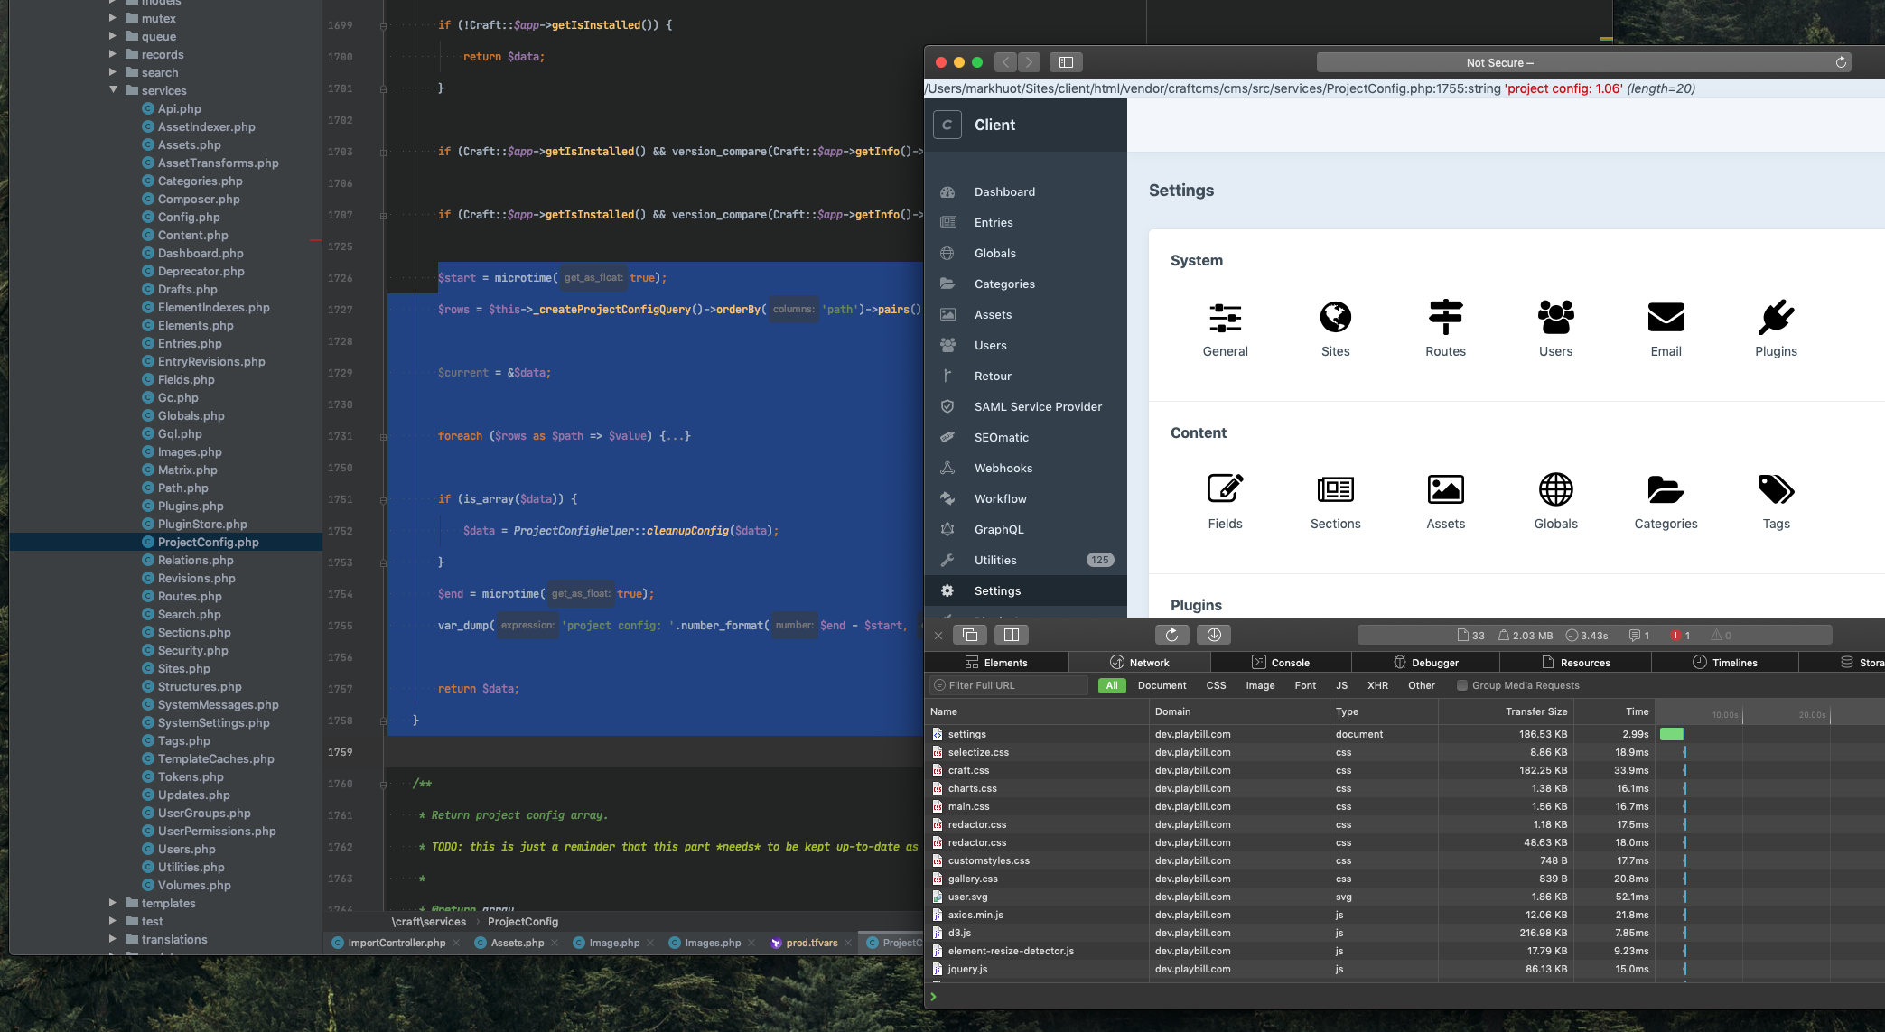Click Dashboard in the Client navigation
This screenshot has width=1885, height=1032.
coord(1004,191)
